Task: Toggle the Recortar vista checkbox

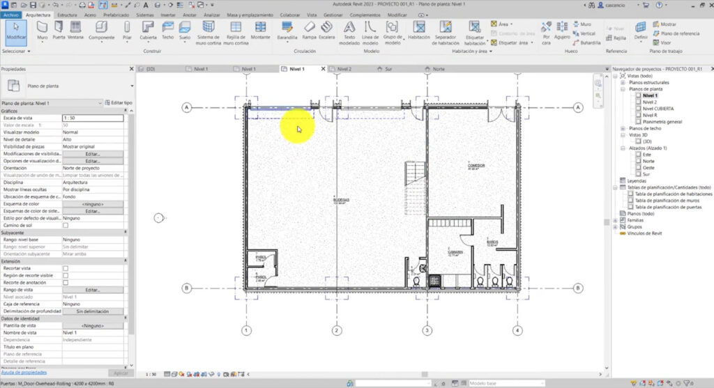Action: click(66, 268)
